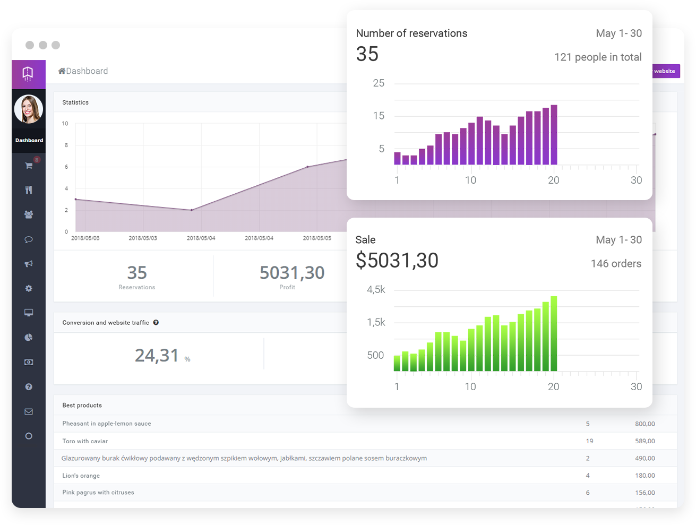Viewport: 696px width, 525px height.
Task: Click the chart data point at value 6
Action: tap(308, 167)
